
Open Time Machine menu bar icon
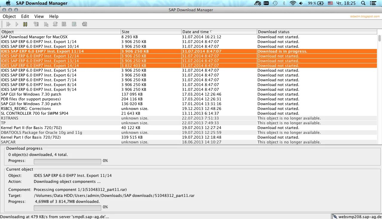tap(275, 3)
